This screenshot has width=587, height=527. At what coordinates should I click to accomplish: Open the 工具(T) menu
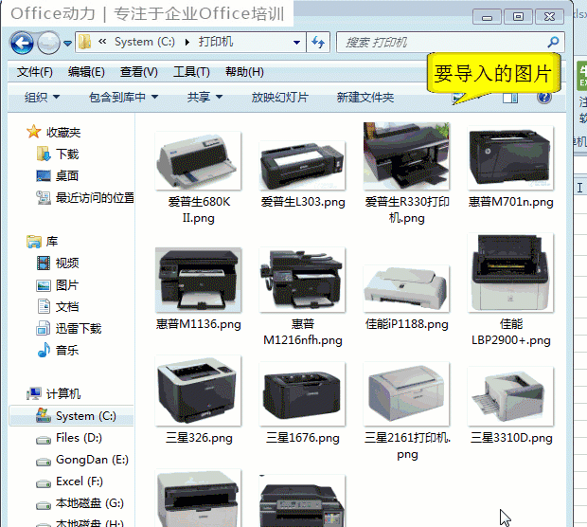[x=191, y=72]
